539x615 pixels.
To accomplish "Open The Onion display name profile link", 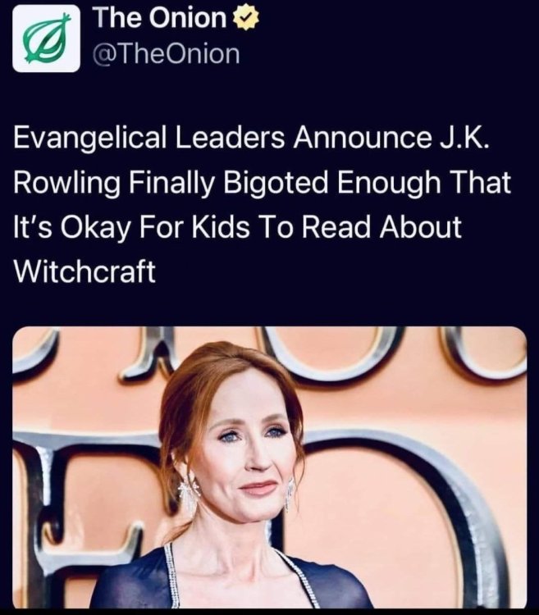I will click(159, 17).
